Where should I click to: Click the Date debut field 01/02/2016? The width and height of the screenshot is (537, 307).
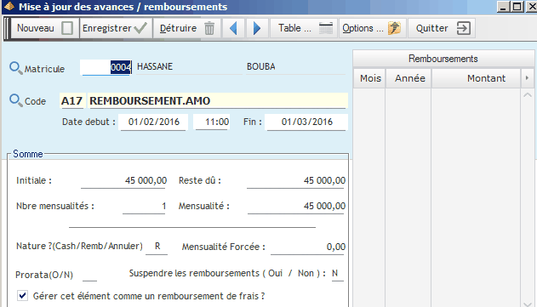[x=153, y=122]
